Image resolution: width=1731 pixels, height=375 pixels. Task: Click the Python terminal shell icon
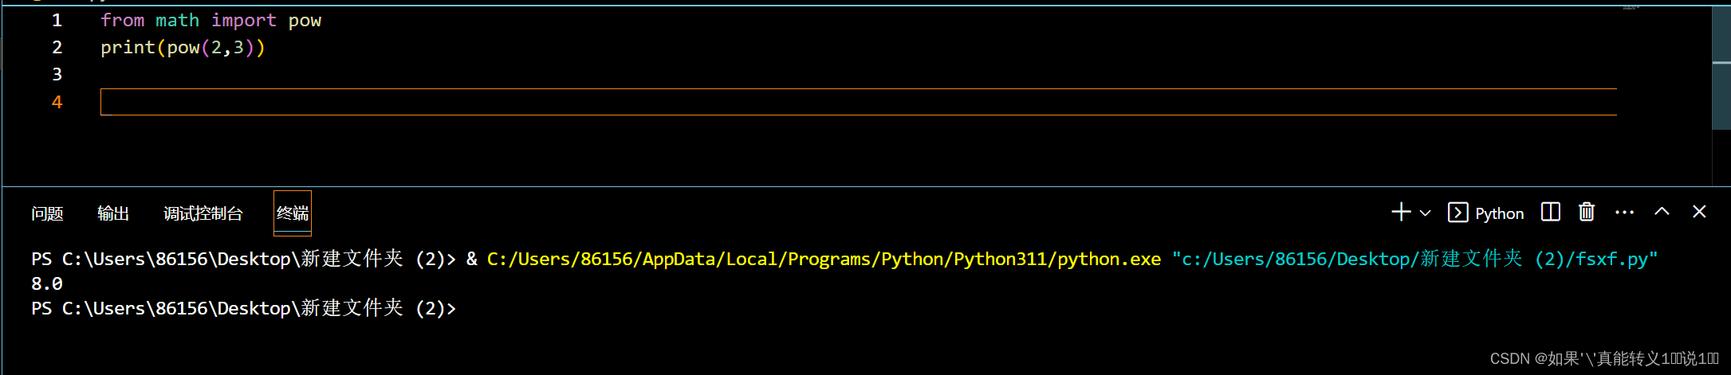tap(1458, 213)
